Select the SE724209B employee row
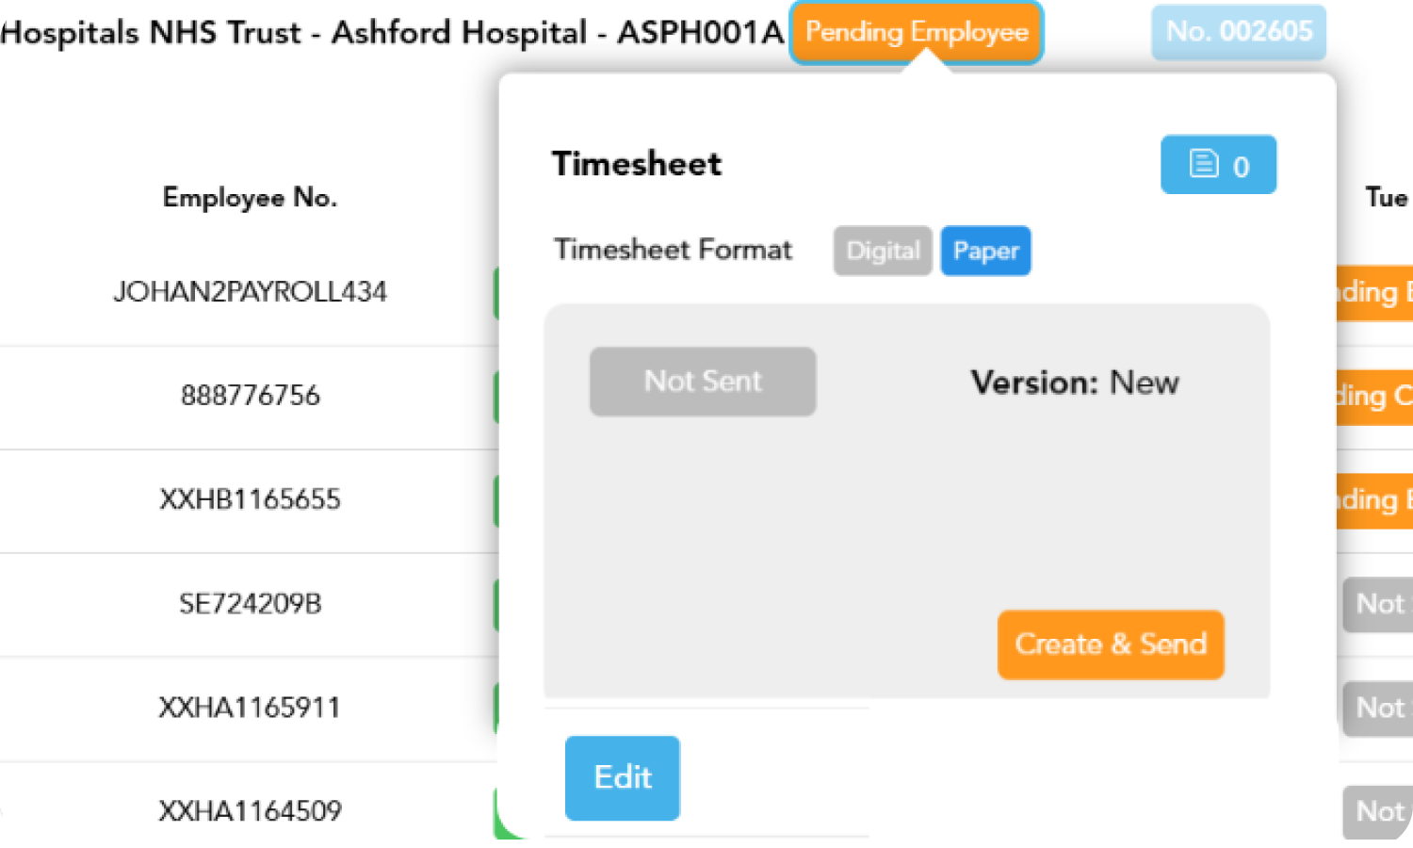The width and height of the screenshot is (1413, 848). [250, 603]
